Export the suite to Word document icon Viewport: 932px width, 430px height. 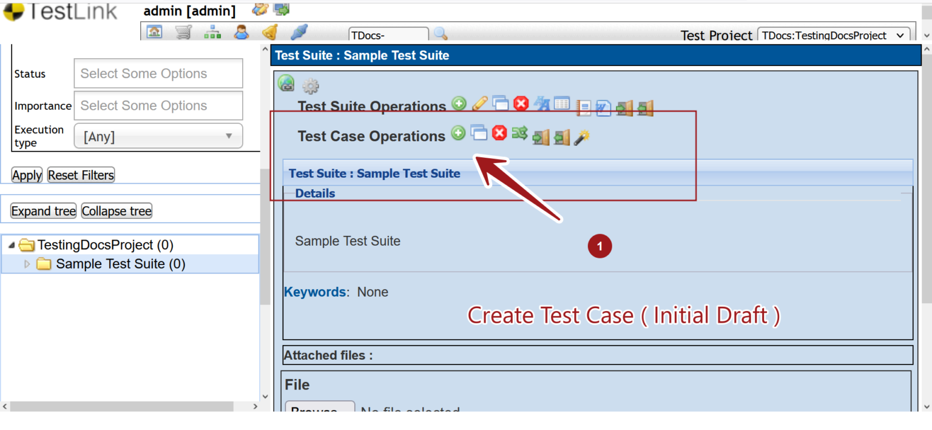(x=603, y=107)
